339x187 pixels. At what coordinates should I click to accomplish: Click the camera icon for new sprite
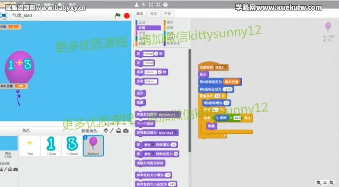[x=126, y=131]
